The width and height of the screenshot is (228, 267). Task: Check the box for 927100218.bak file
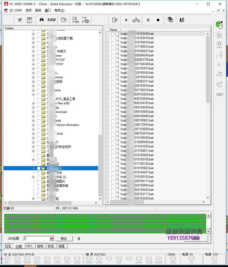(x=112, y=90)
